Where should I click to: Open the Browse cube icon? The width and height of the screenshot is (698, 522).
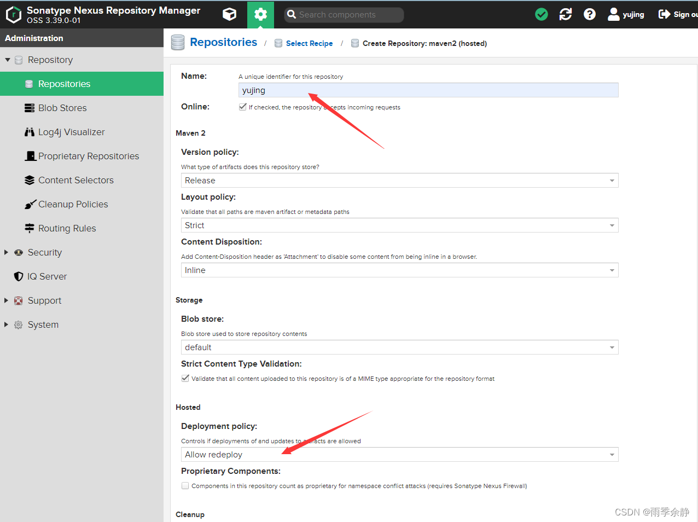click(230, 14)
